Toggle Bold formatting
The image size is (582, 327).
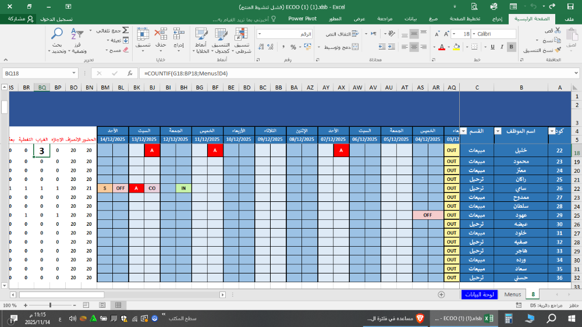(511, 47)
